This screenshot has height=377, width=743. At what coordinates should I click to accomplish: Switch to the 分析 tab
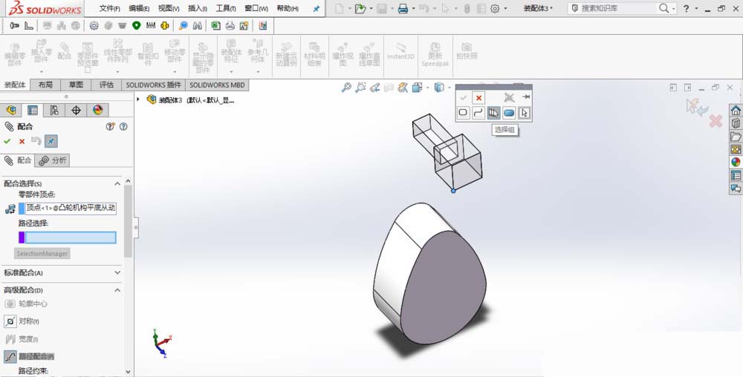[x=53, y=160]
